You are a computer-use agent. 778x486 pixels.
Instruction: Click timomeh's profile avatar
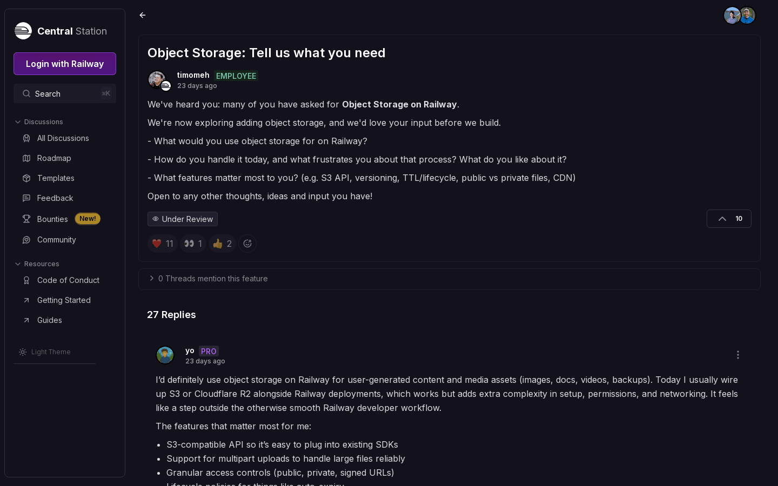tap(157, 80)
